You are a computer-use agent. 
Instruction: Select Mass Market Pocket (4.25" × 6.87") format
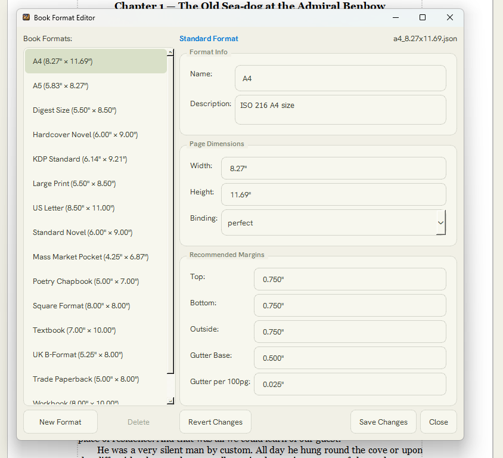pos(96,257)
